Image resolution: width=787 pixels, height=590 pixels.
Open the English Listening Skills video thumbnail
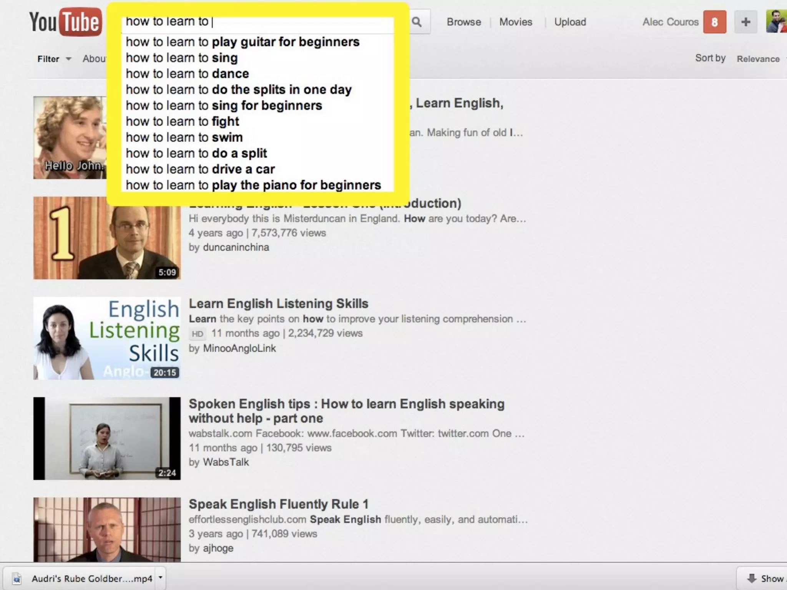[x=107, y=338]
